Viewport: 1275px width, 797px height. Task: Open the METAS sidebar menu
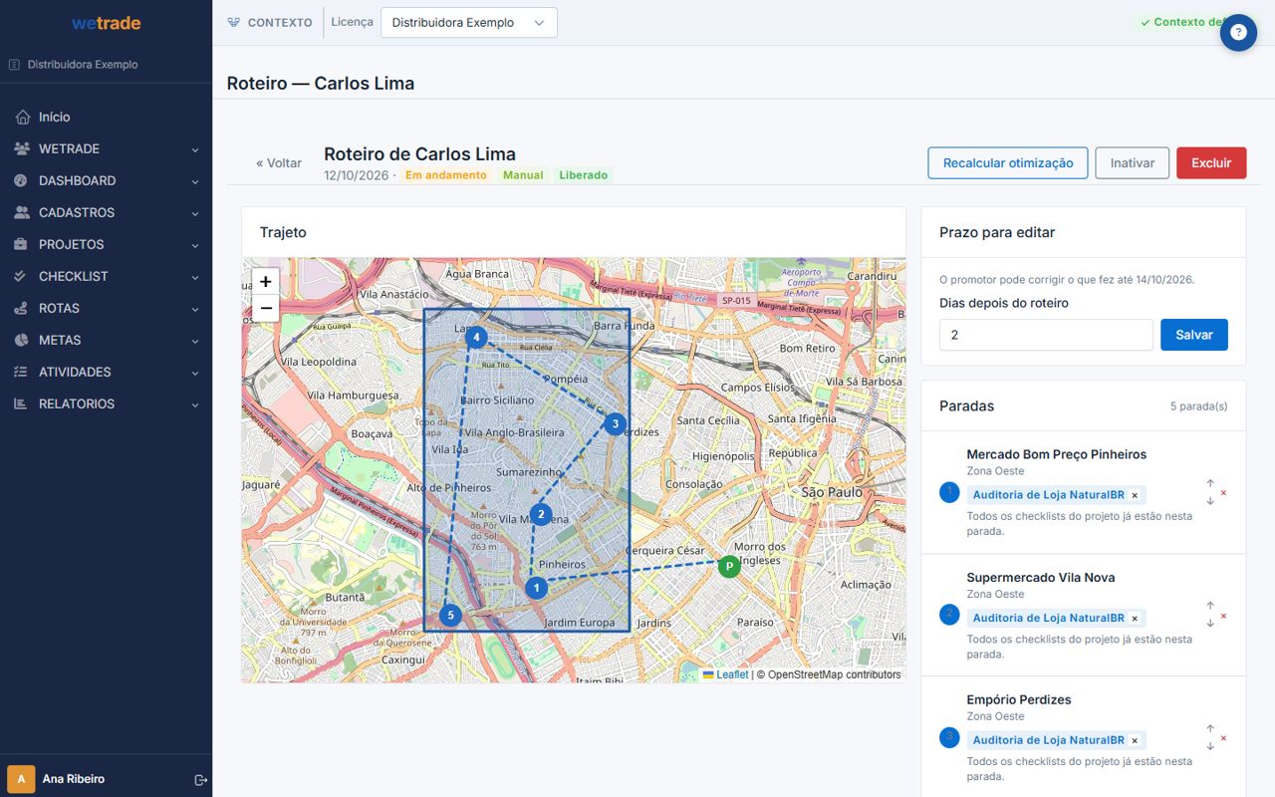106,341
